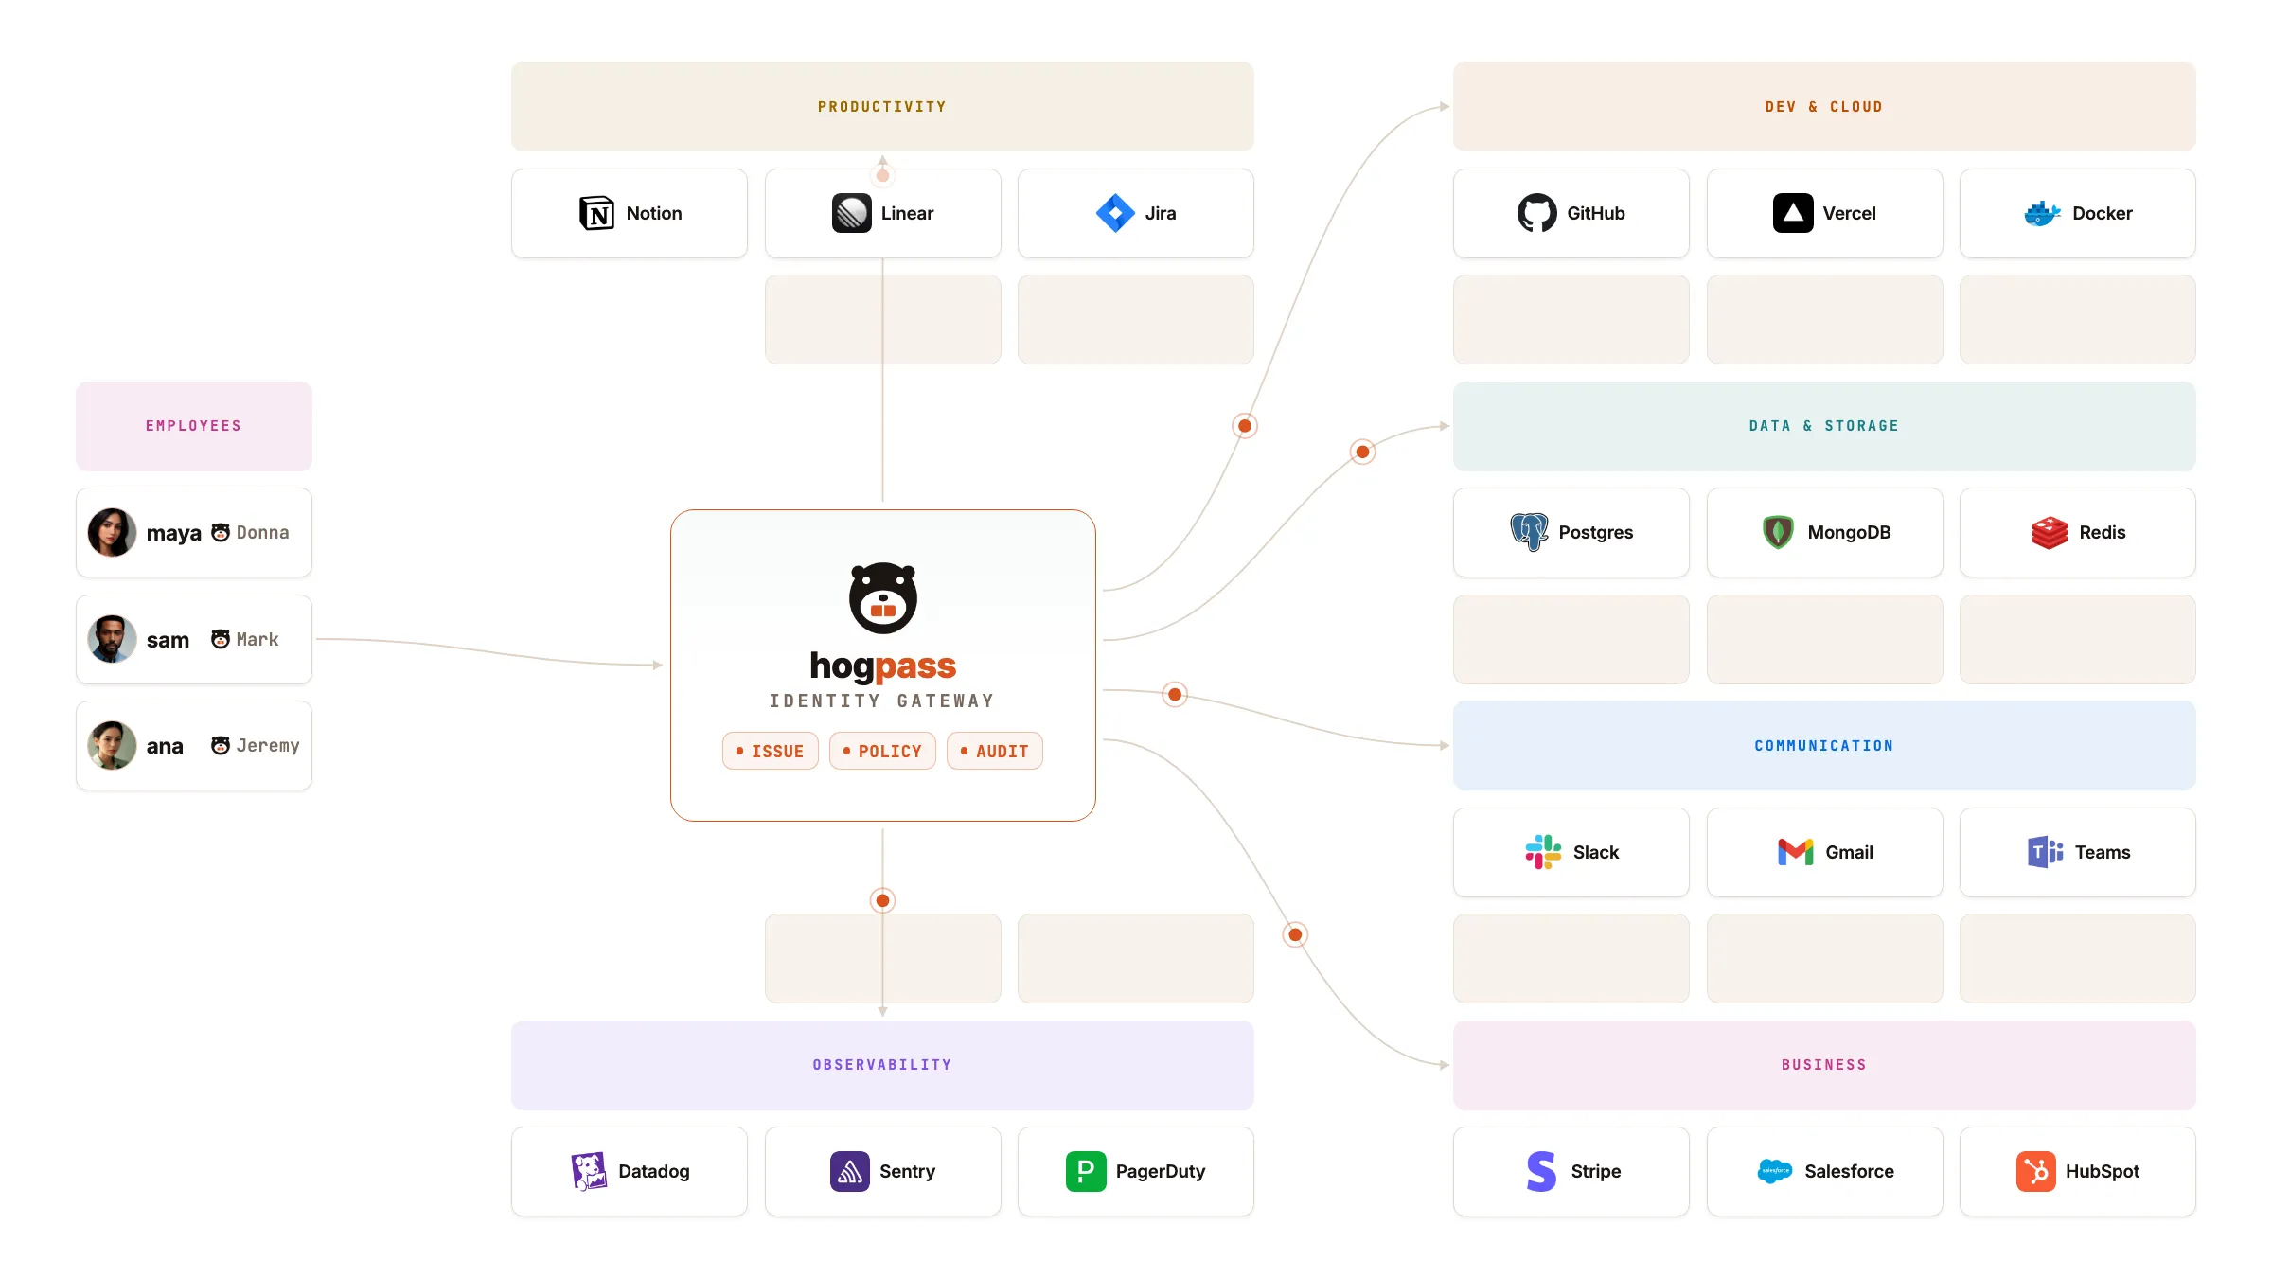This screenshot has height=1278, width=2272.
Task: Click the blue Jira diamond icon
Action: pyautogui.click(x=1115, y=213)
